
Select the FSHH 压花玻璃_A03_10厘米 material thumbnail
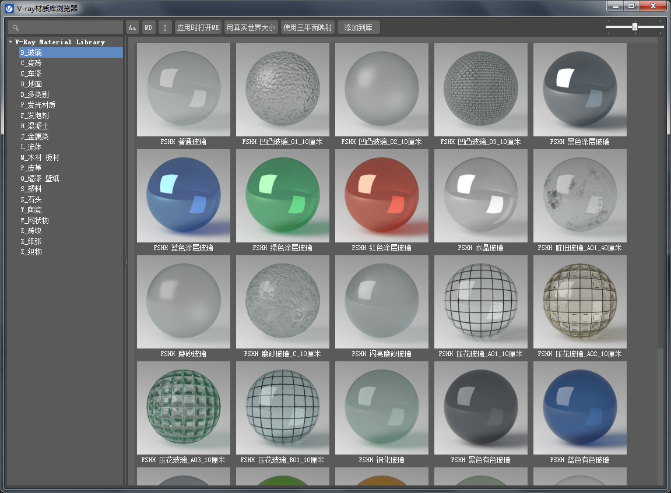(184, 408)
